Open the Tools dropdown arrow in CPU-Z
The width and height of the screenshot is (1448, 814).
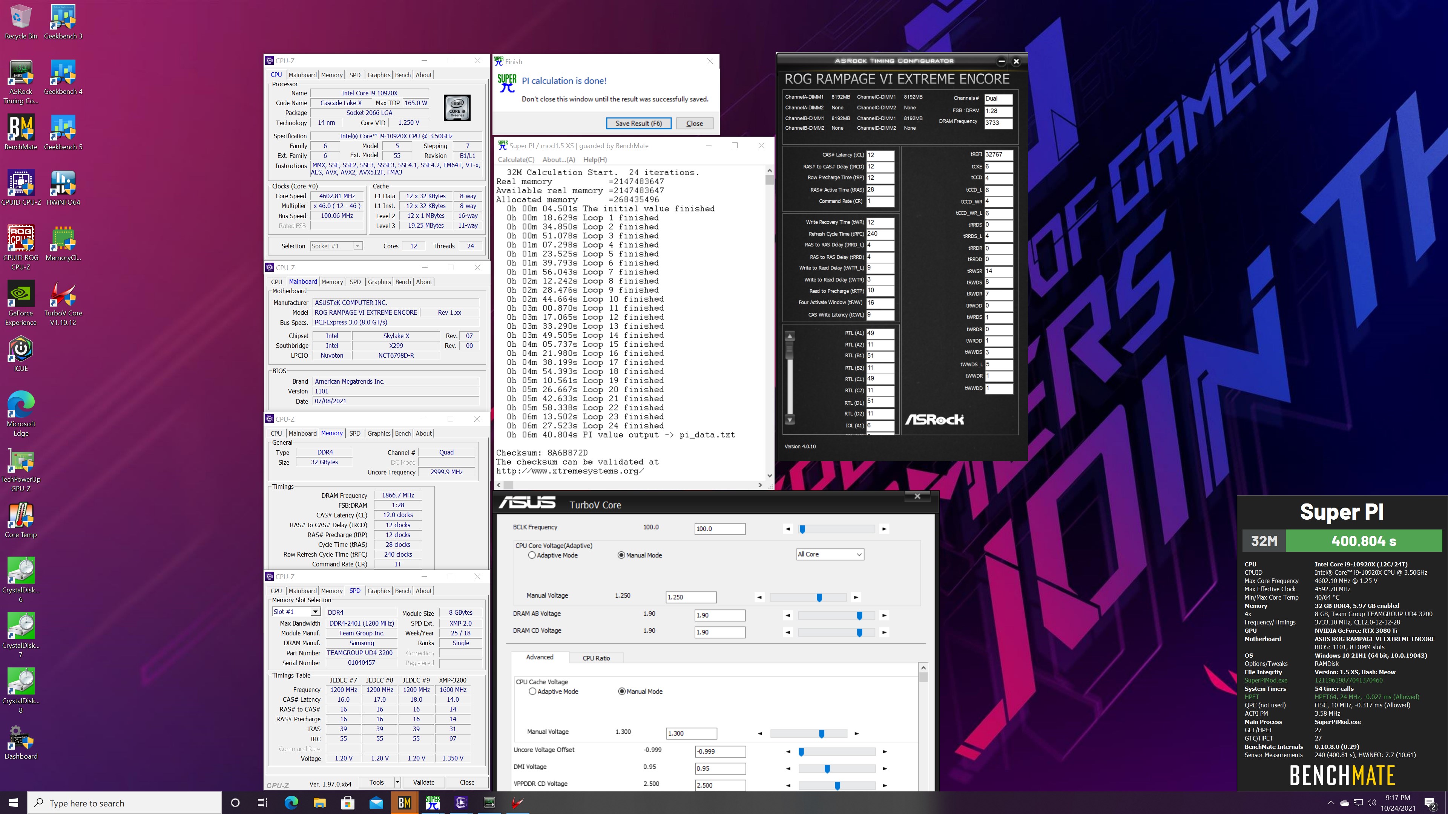(x=397, y=782)
